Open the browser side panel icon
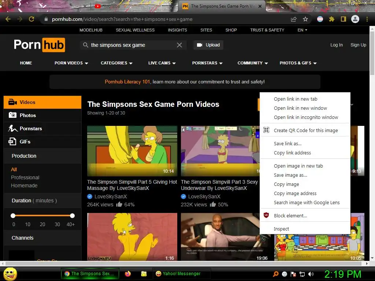This screenshot has height=281, width=375. pyautogui.click(x=343, y=19)
